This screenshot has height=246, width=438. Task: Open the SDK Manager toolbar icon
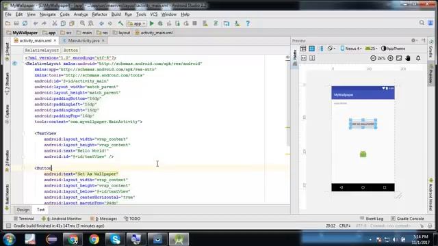(237, 23)
